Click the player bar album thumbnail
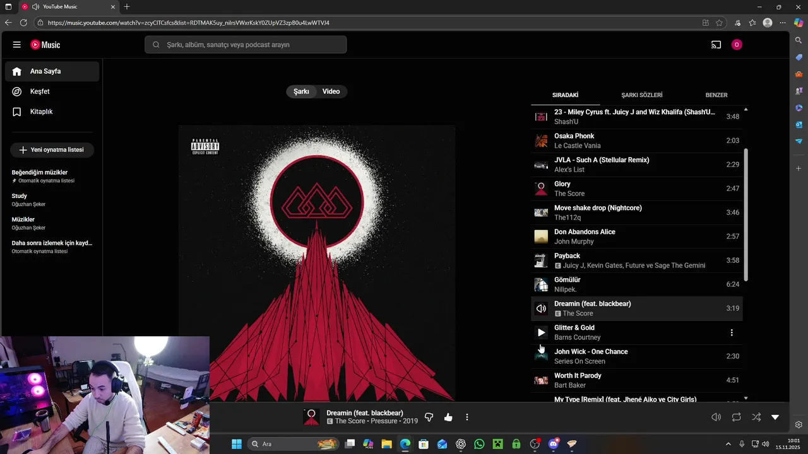Image resolution: width=808 pixels, height=454 pixels. [311, 417]
